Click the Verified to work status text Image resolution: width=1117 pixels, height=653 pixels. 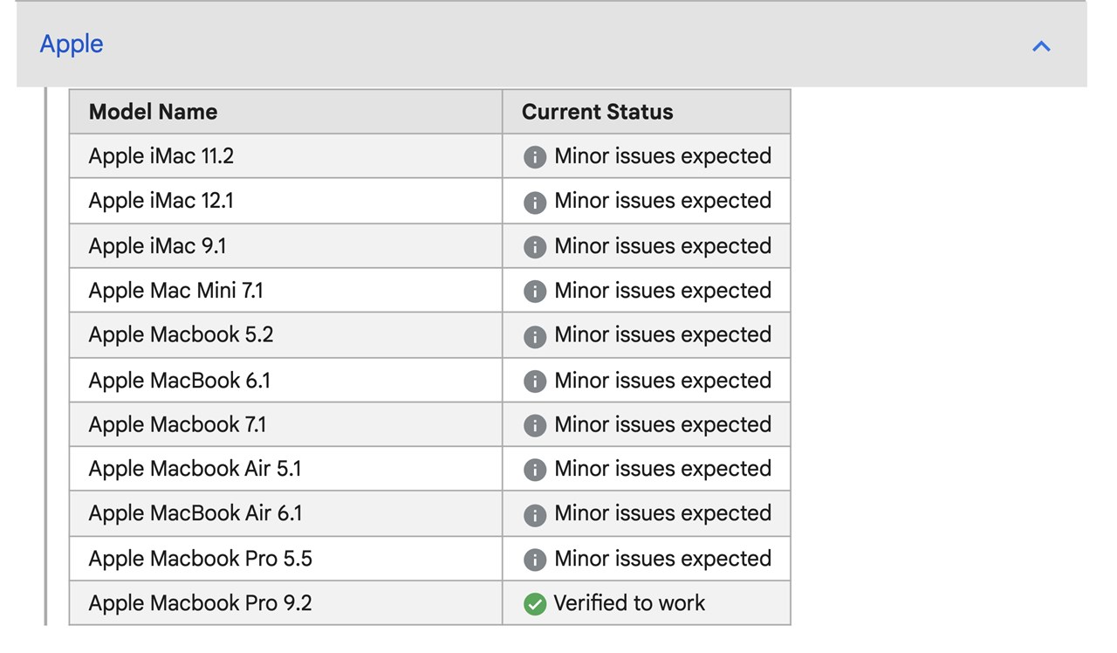pyautogui.click(x=629, y=603)
